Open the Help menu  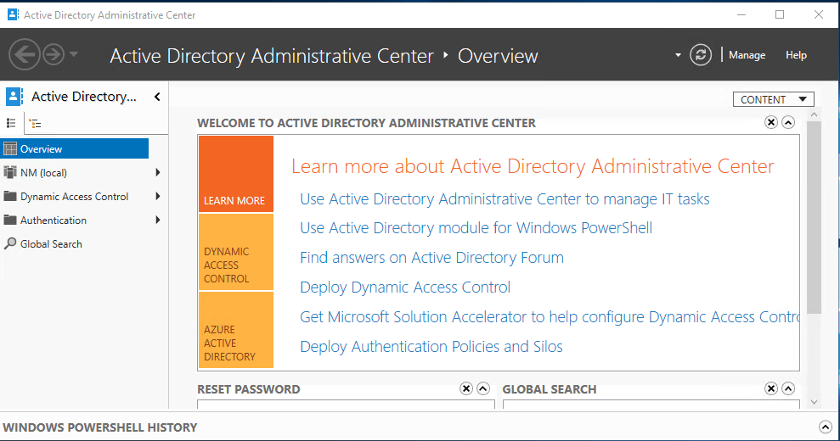(796, 55)
